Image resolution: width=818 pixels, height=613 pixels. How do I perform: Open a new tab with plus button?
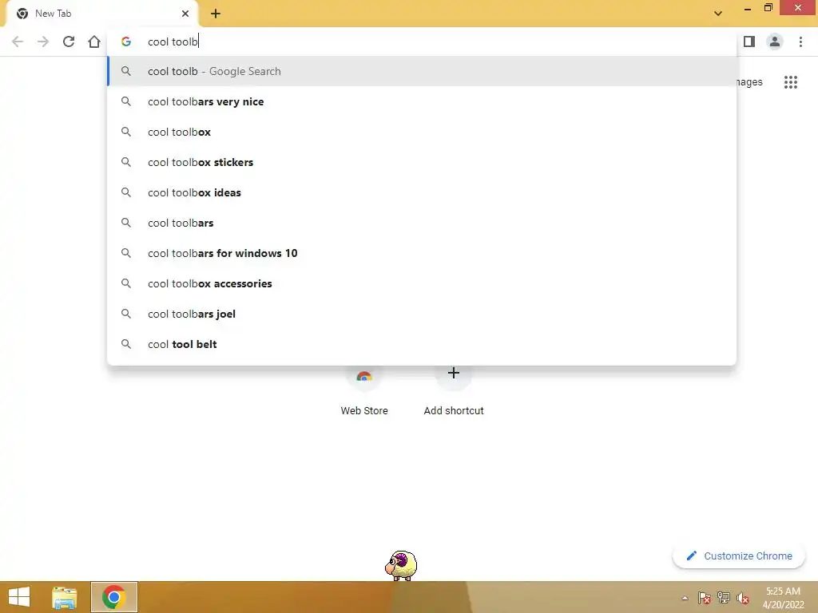(x=216, y=14)
